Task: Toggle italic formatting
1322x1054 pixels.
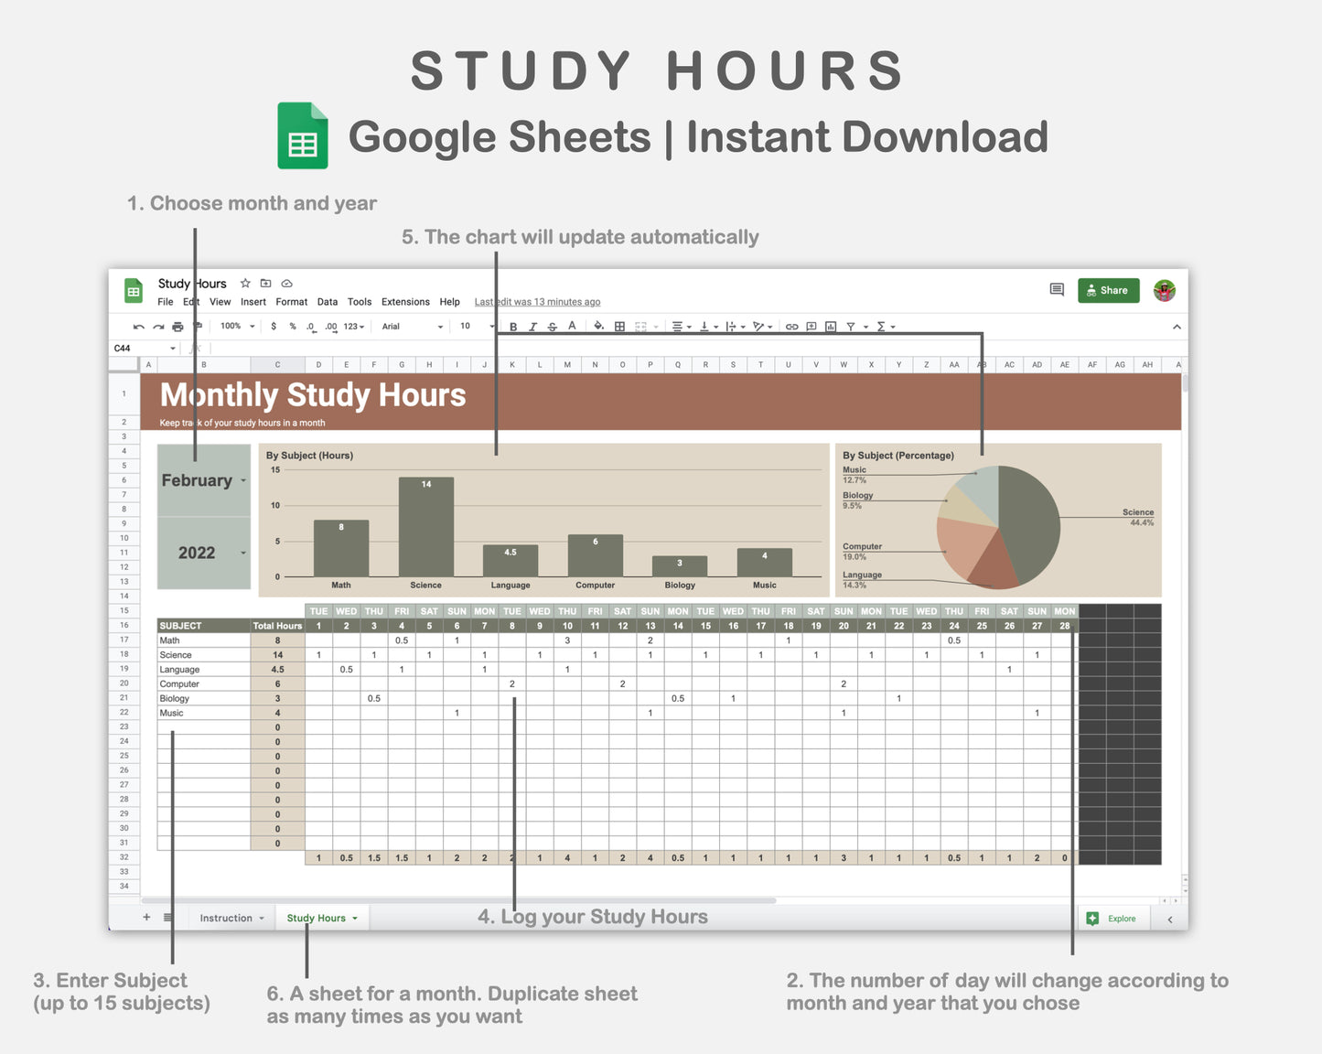Action: point(533,327)
